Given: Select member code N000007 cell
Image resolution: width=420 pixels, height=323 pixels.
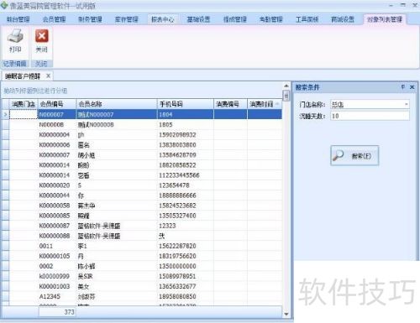Looking at the screenshot, I should tap(57, 114).
